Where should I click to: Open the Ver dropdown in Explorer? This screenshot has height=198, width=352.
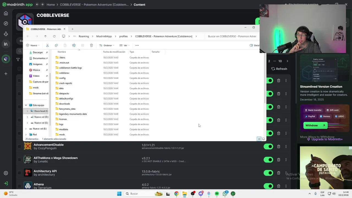tap(125, 45)
